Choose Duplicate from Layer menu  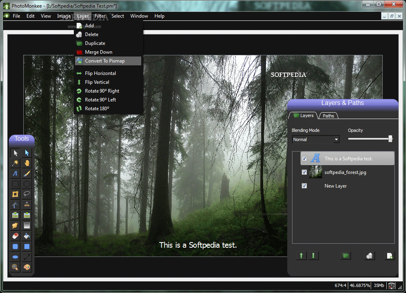click(x=108, y=43)
